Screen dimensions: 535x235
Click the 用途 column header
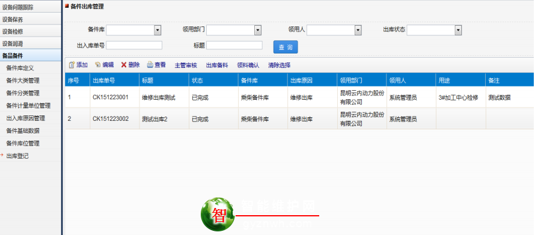460,81
